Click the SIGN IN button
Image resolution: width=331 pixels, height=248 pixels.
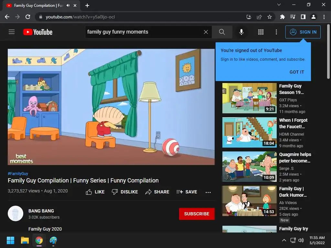303,32
